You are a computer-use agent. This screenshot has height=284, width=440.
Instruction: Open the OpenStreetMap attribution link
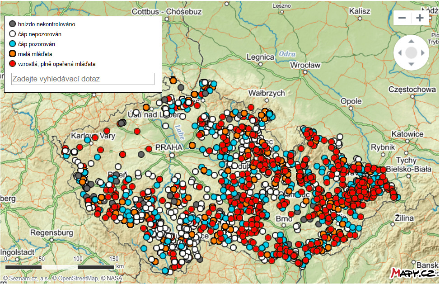[78, 279]
